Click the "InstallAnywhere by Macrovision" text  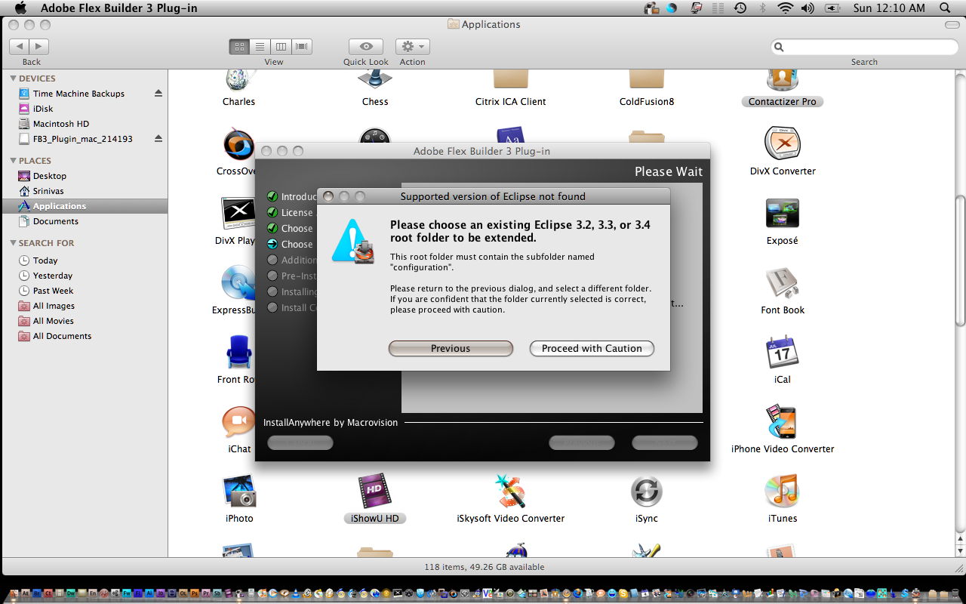331,423
